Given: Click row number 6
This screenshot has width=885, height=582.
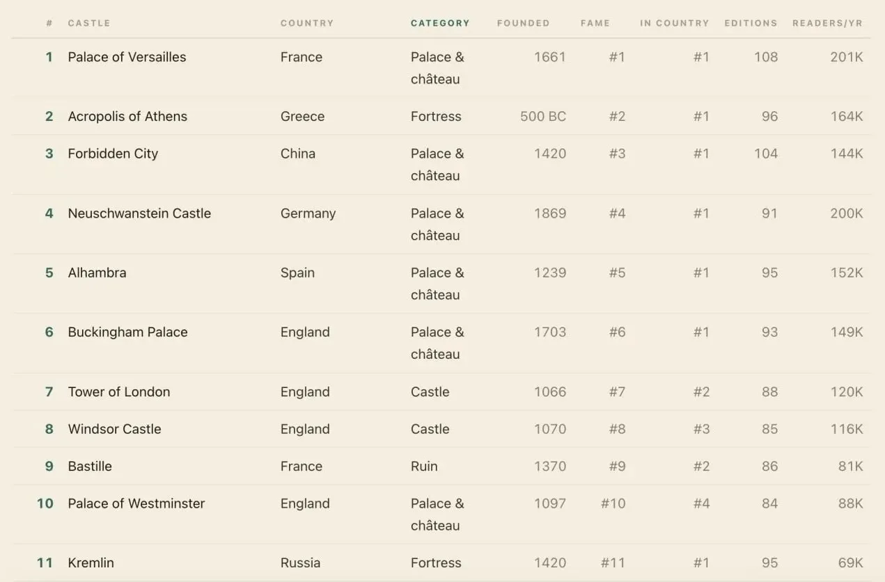Looking at the screenshot, I should click(49, 332).
